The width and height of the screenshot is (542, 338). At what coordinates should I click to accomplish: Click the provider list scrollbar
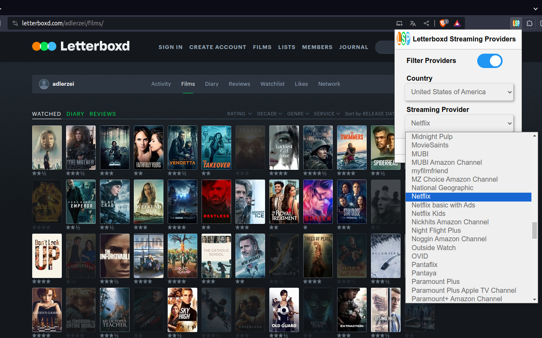[x=534, y=230]
